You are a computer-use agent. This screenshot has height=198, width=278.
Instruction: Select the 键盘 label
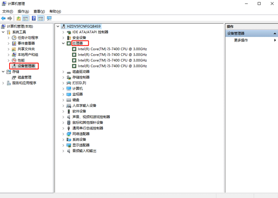click(76, 100)
